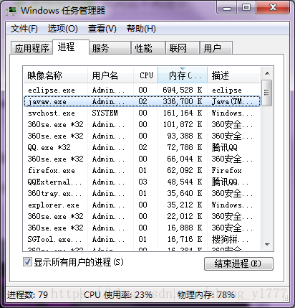
Task: Select the explorer.exe process row
Action: tap(142, 205)
